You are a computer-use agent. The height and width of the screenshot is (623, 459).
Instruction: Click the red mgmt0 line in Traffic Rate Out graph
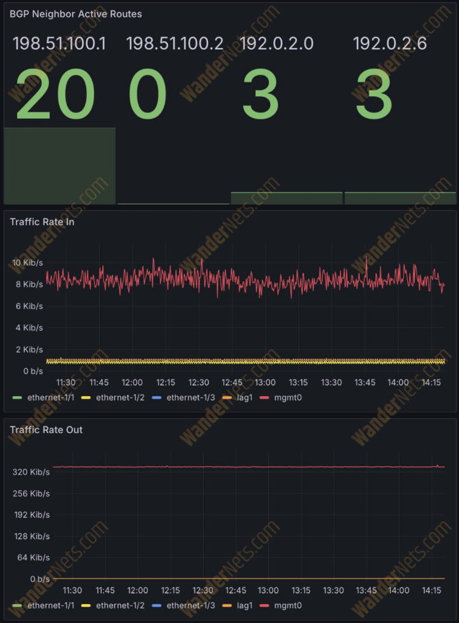coord(243,467)
